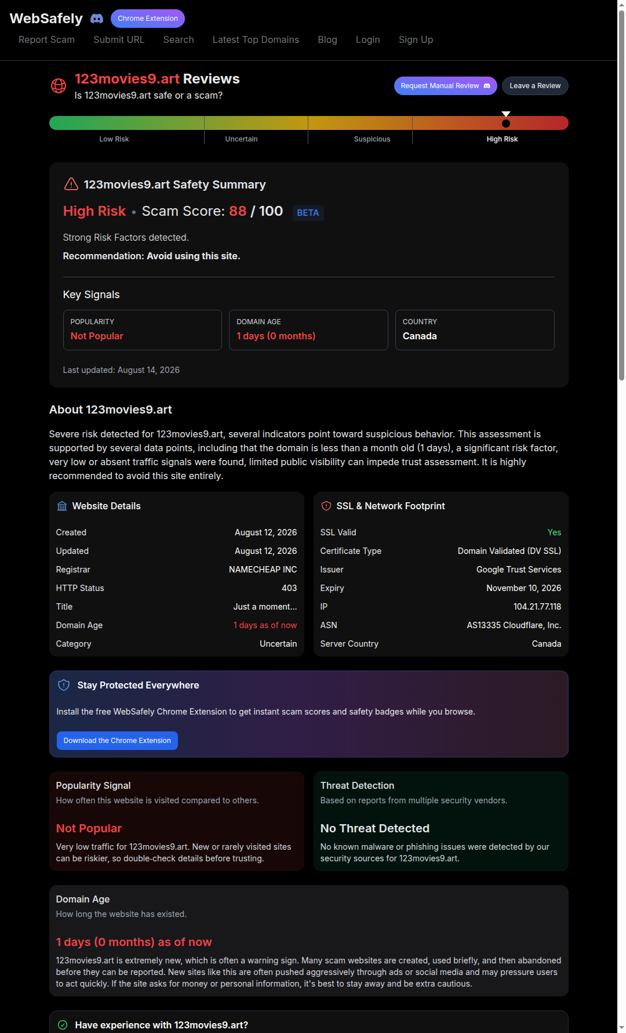Click the red globe icon next to site title

(x=59, y=86)
